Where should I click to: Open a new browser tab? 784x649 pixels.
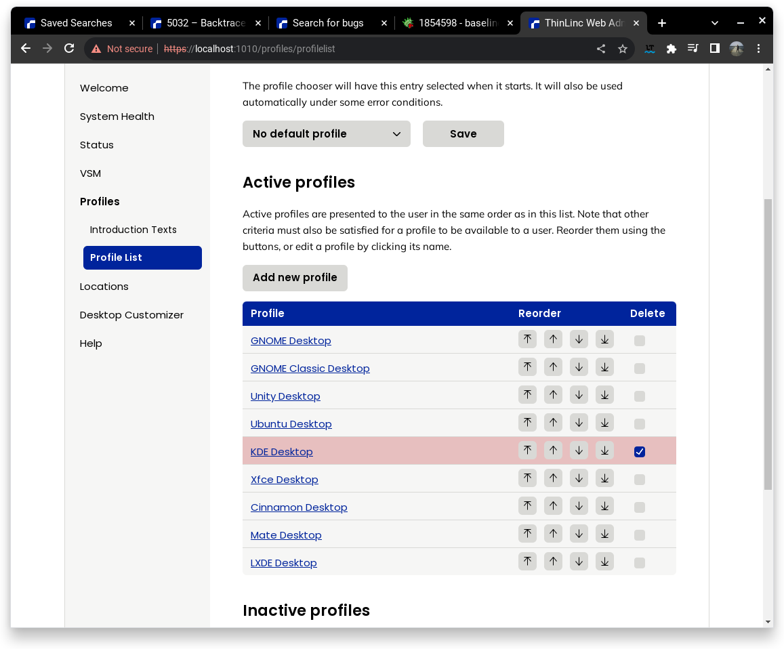pos(662,23)
